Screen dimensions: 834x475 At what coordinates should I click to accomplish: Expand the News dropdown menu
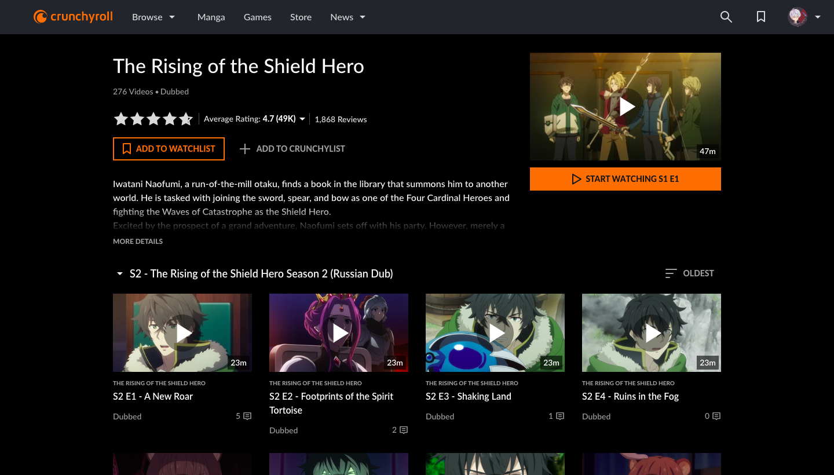(348, 17)
